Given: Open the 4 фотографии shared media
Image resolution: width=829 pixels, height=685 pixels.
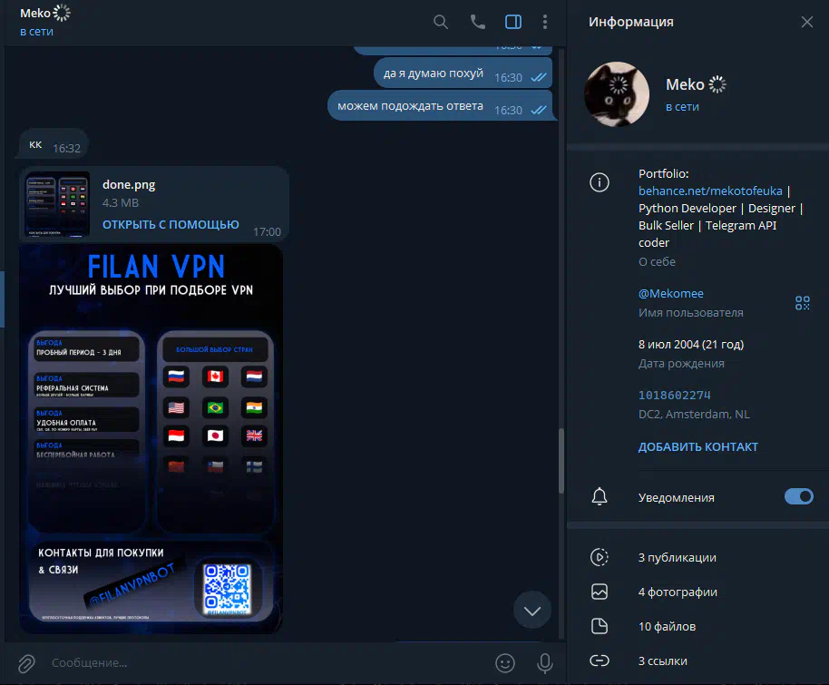Looking at the screenshot, I should point(678,592).
